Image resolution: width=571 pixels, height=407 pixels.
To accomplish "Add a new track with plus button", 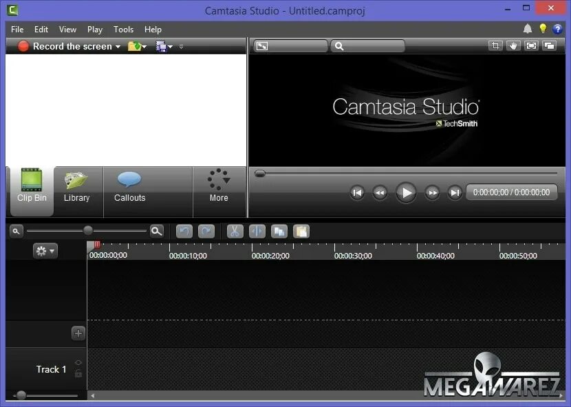I will (x=78, y=333).
